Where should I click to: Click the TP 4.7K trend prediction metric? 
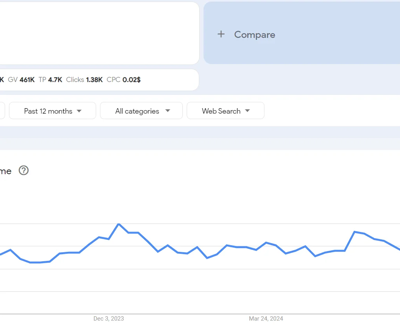[x=51, y=80]
